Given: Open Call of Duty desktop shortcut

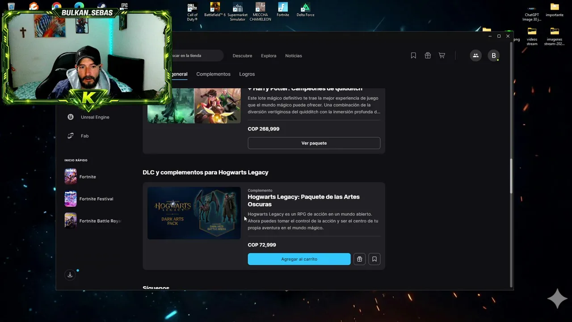Looking at the screenshot, I should point(192,12).
